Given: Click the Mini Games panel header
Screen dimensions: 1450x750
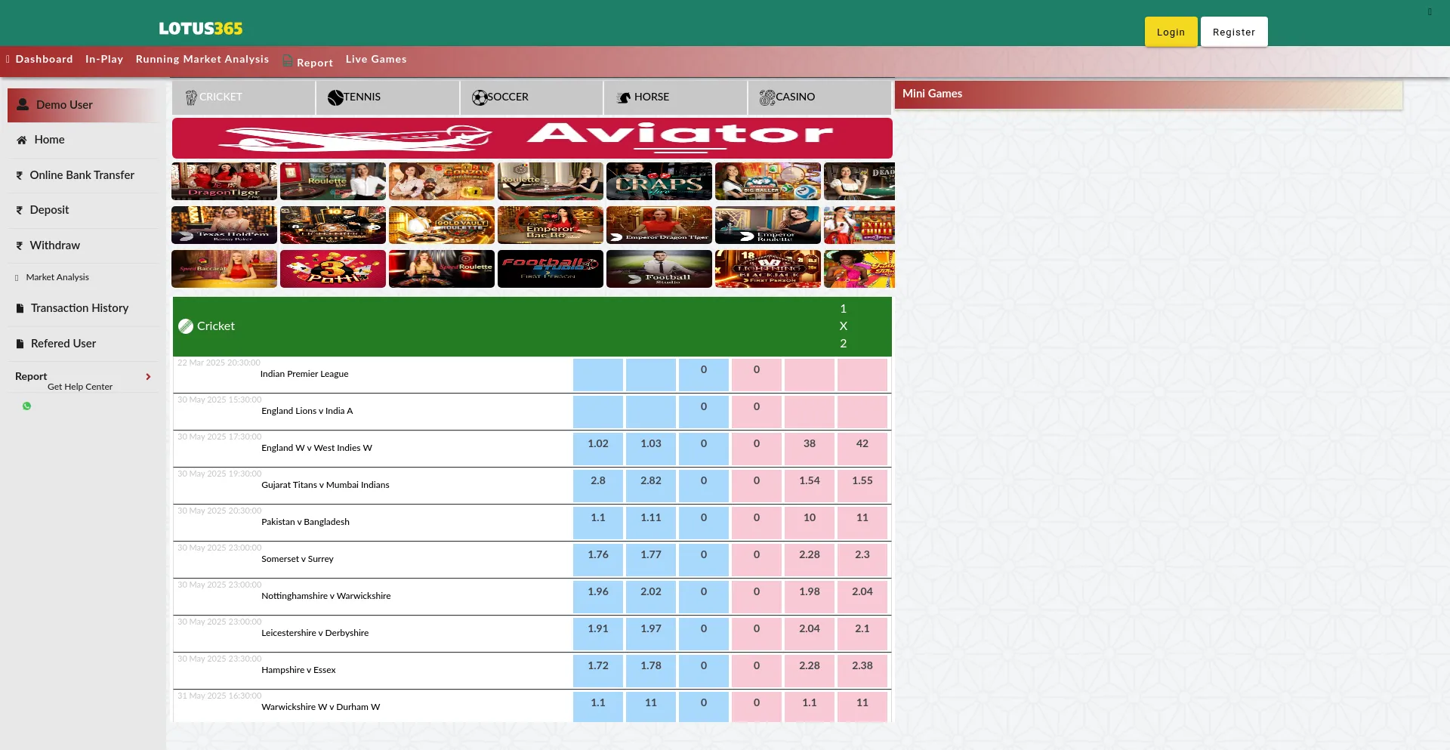Looking at the screenshot, I should [x=1149, y=94].
